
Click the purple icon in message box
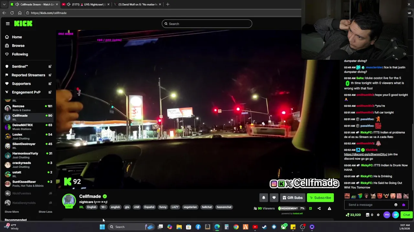click(403, 205)
